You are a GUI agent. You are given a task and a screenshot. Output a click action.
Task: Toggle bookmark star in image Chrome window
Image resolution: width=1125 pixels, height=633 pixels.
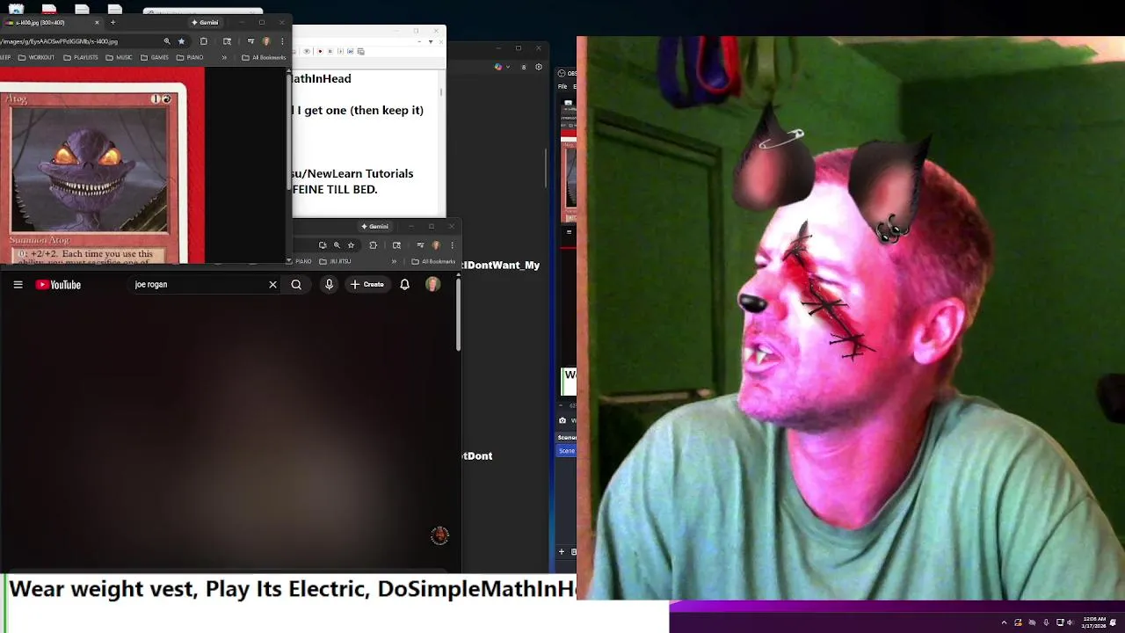(x=182, y=41)
